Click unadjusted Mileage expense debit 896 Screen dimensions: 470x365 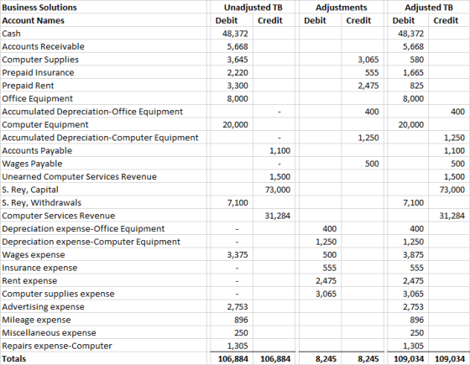coord(242,320)
